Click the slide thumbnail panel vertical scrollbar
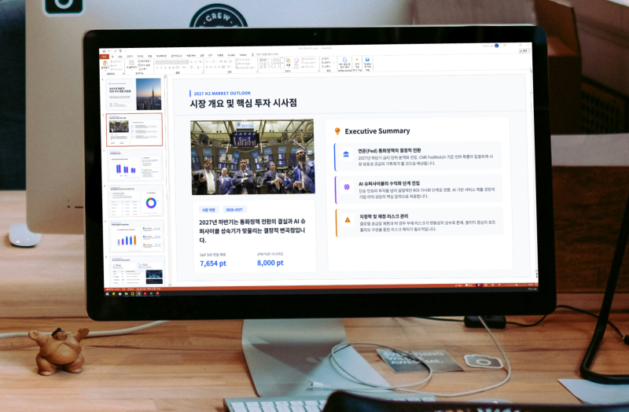 pos(167,181)
